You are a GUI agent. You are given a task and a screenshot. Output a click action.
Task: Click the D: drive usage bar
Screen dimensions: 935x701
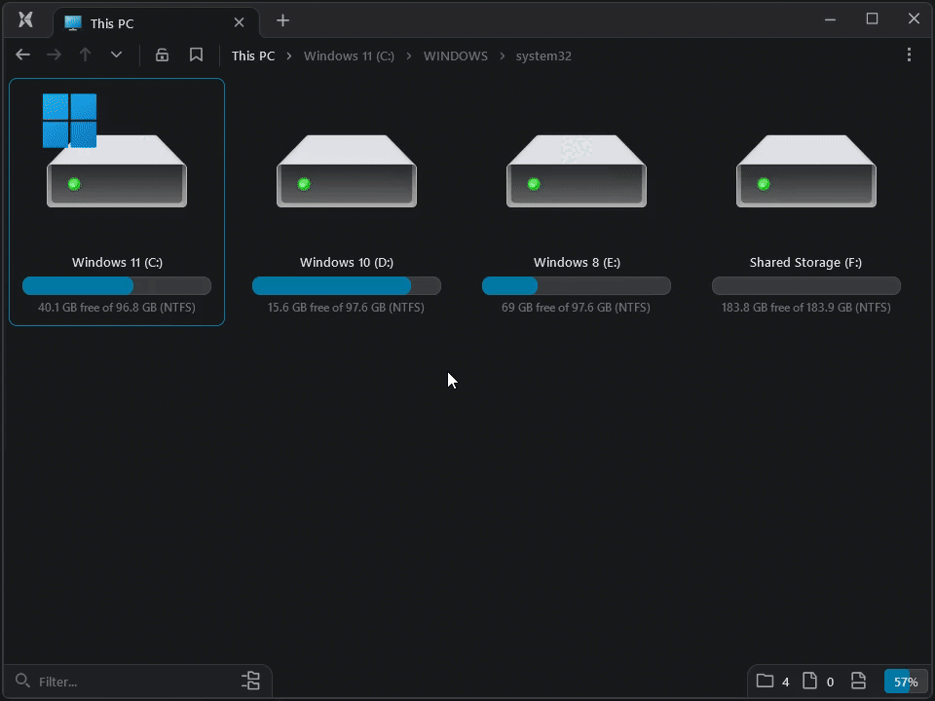pos(347,286)
